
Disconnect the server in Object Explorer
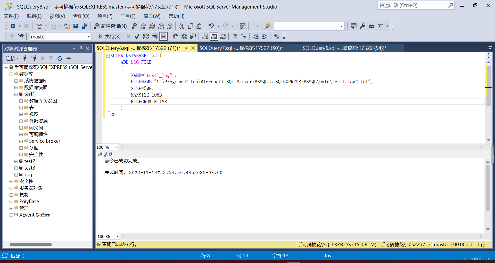click(x=34, y=58)
